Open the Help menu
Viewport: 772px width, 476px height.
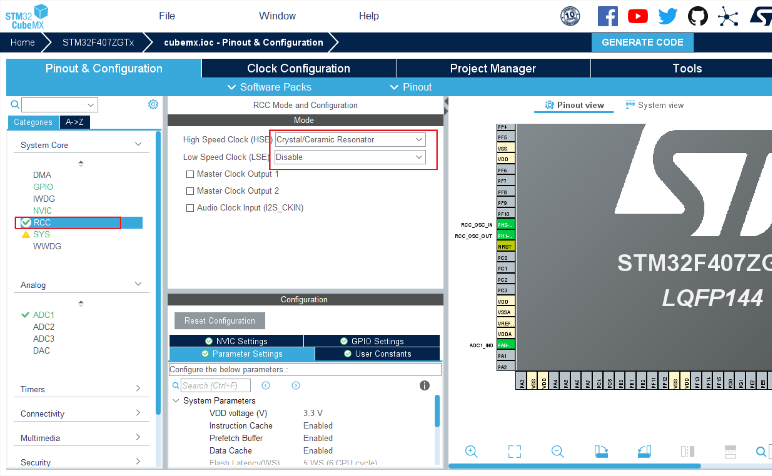point(369,16)
